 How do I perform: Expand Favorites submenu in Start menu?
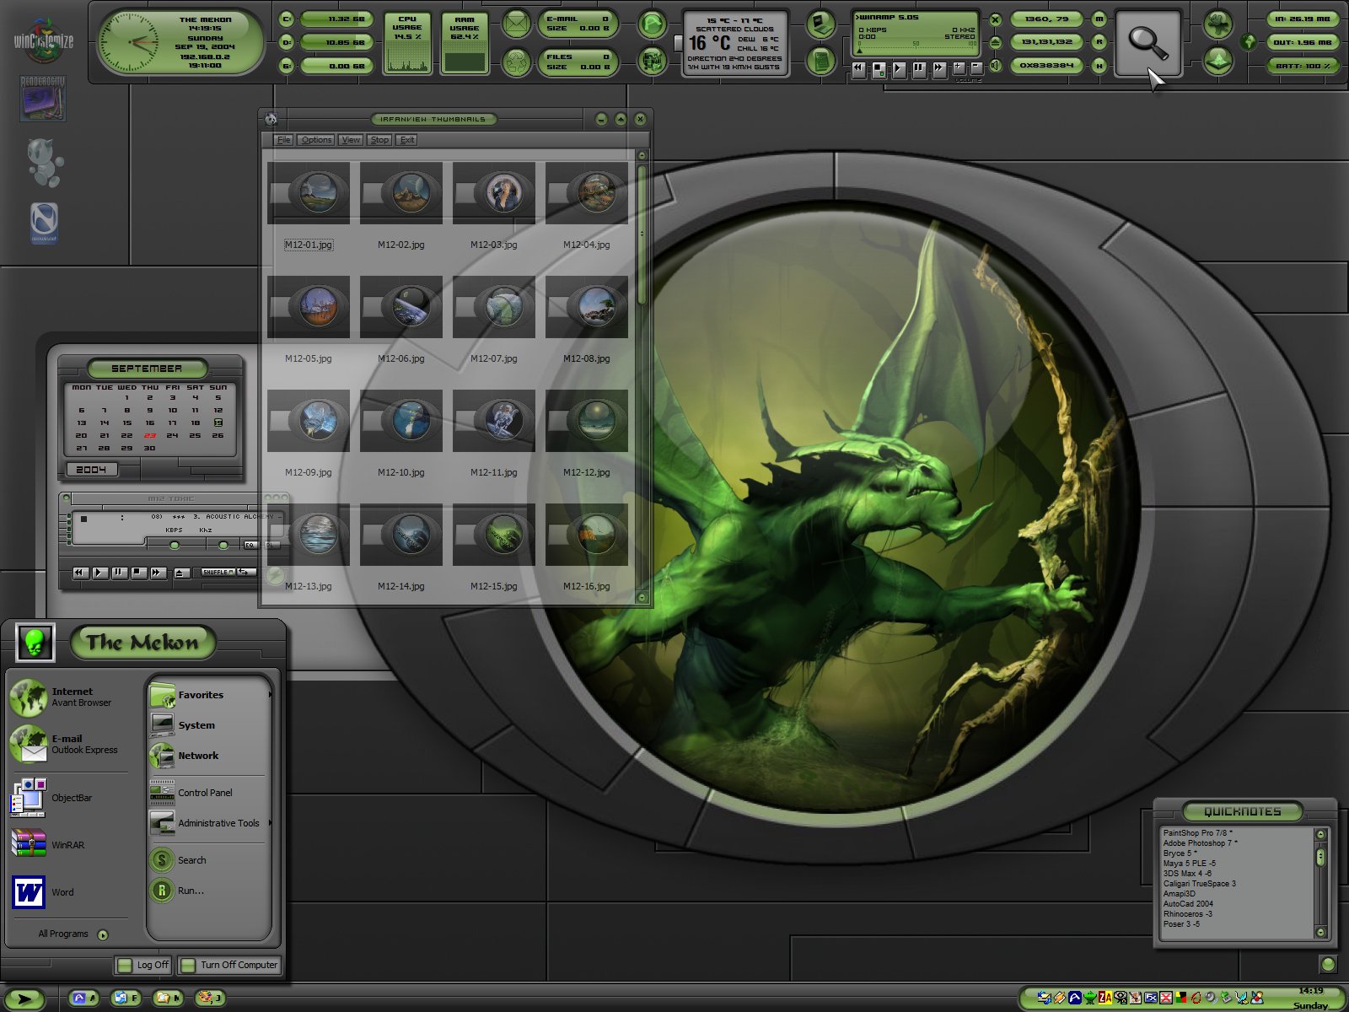click(210, 695)
